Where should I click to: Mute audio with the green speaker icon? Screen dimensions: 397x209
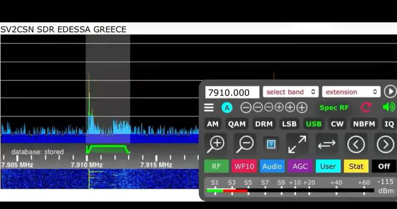389,107
